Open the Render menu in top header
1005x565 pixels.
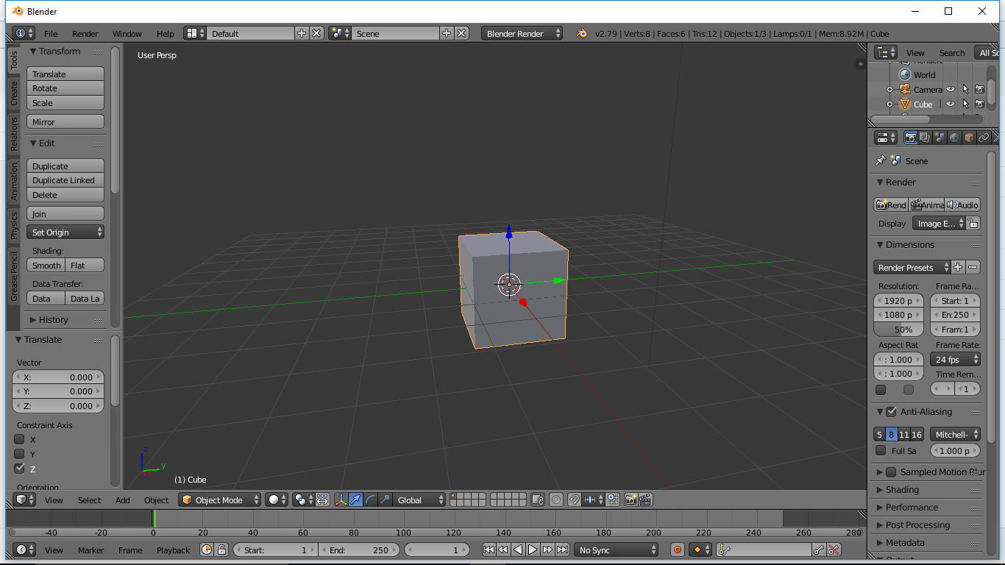click(x=84, y=34)
